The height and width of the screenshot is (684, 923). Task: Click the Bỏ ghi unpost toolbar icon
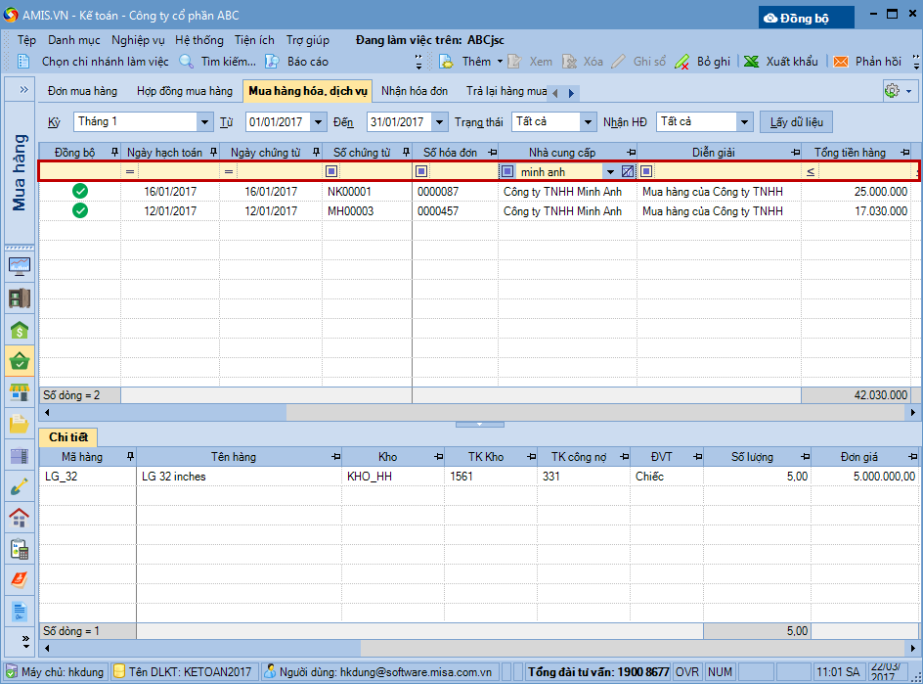[682, 61]
